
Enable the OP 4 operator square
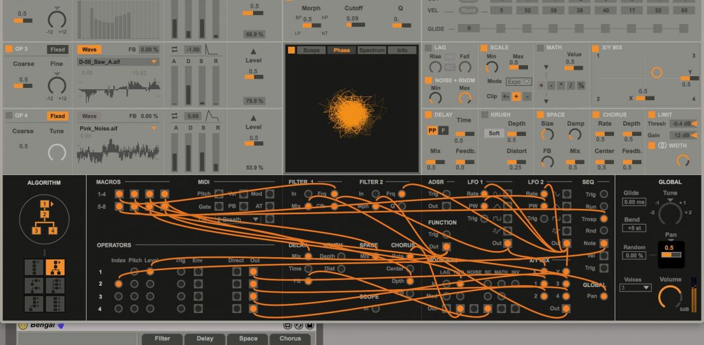pos(9,115)
